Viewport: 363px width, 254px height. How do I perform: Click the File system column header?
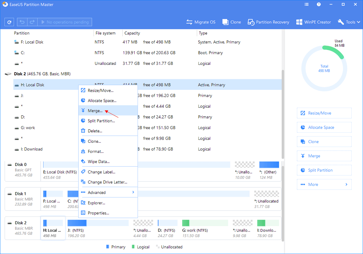[105, 33]
